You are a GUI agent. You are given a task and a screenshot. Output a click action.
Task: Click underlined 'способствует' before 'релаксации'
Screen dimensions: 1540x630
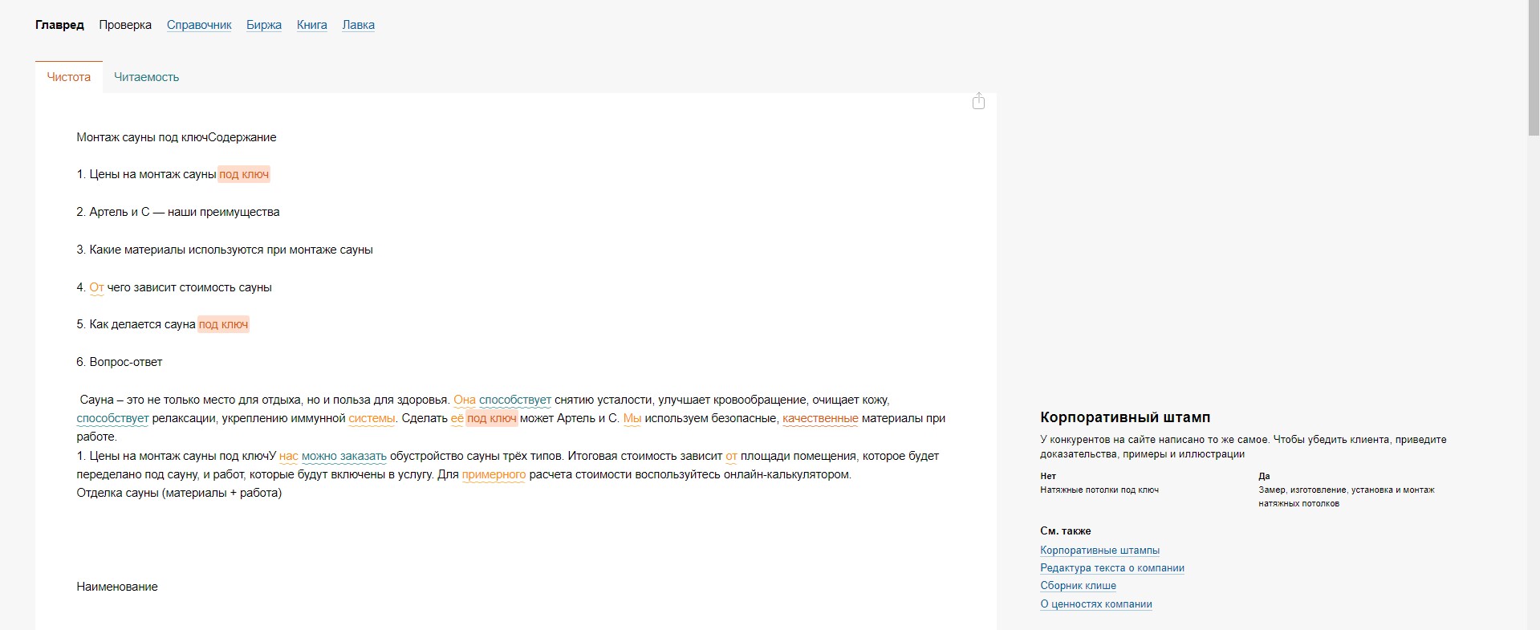point(112,418)
